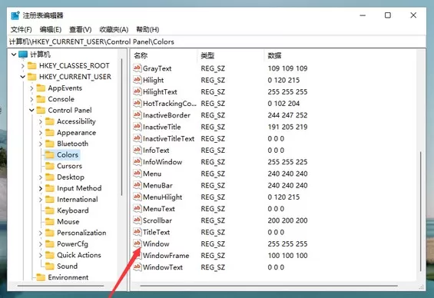Collapse the HKEY_CURRENT_USER hive
This screenshot has width=434, height=298.
click(23, 77)
